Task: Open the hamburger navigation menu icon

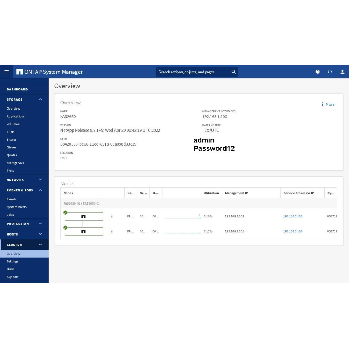Action: [x=6, y=72]
